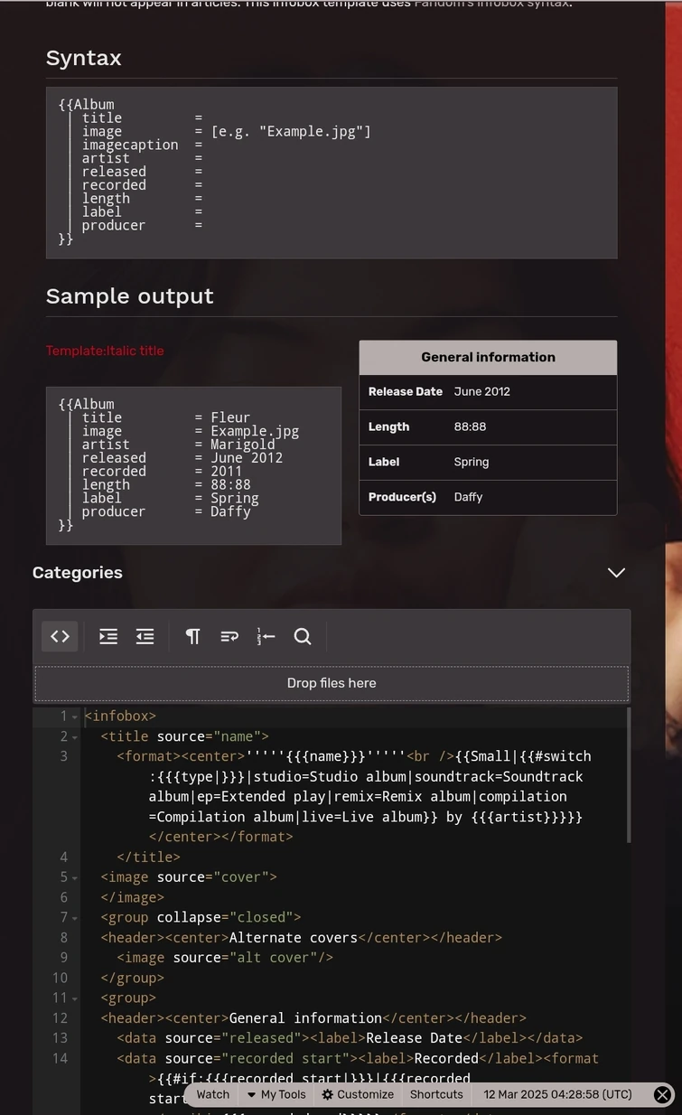The image size is (682, 1115).
Task: Click the Drop files here area
Action: (332, 683)
